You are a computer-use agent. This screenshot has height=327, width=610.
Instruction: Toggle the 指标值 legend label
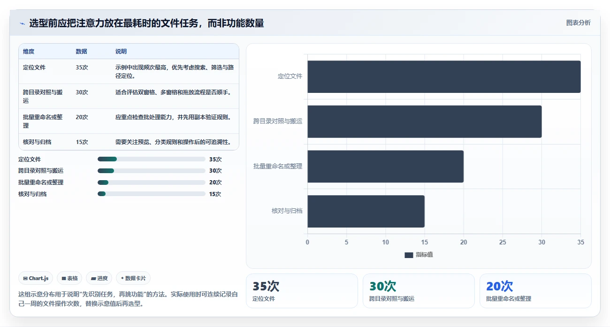[424, 255]
